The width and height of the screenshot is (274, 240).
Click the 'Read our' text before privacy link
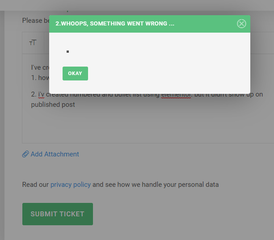pos(35,185)
